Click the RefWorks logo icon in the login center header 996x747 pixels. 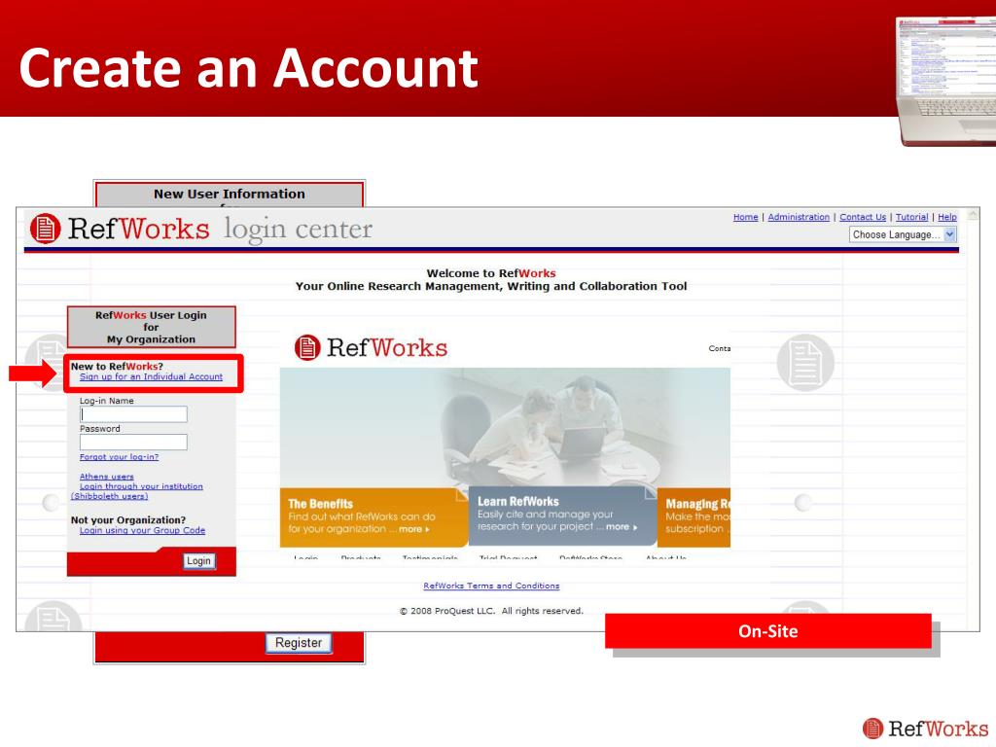(45, 229)
